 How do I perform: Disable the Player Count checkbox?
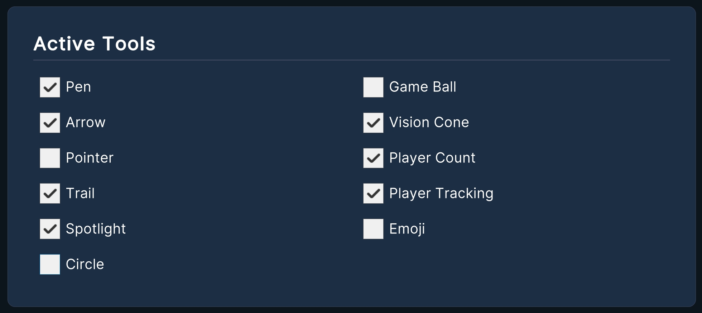point(373,158)
